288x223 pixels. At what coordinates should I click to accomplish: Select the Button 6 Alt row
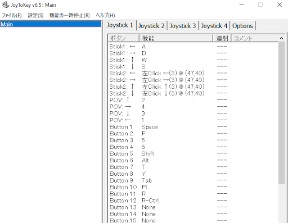tap(193, 160)
